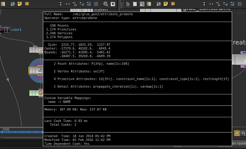Screen dimensions: 246x149
Task: Click Memory 187.99 KB line
Action: [75, 109]
